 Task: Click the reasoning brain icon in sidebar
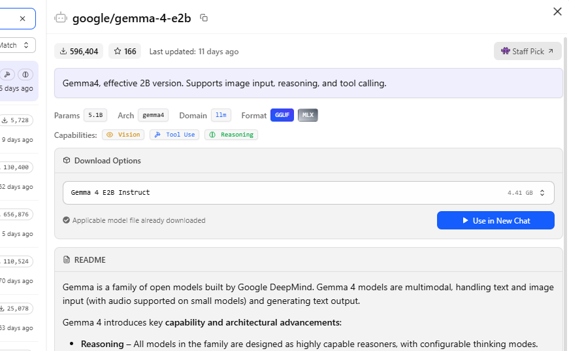(x=25, y=75)
